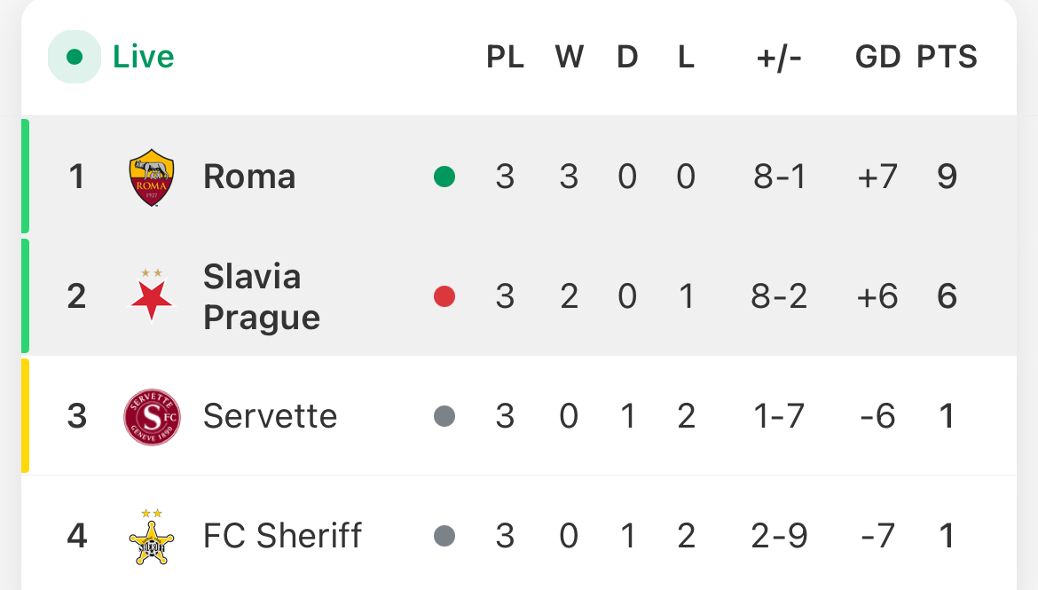Click the Live label text
The width and height of the screenshot is (1038, 590).
[x=143, y=57]
